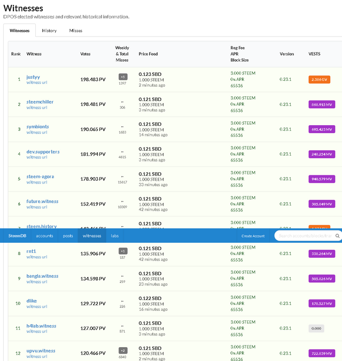Click the 305.849 MV VESTS badge
This screenshot has height=361, width=342.
tap(322, 204)
